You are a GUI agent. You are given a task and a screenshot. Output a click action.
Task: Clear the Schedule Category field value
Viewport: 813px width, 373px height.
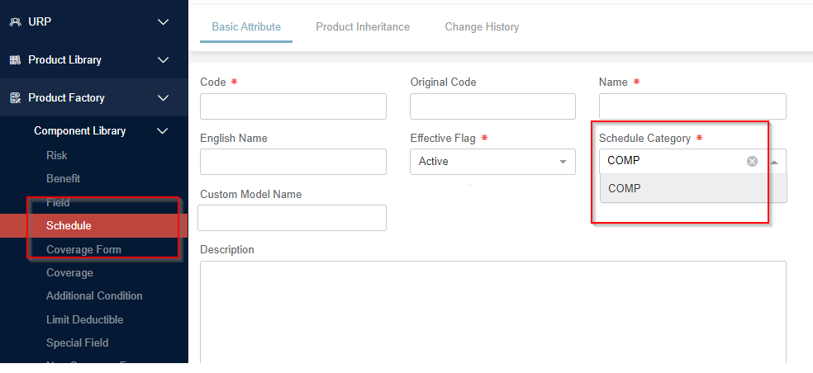(x=752, y=162)
